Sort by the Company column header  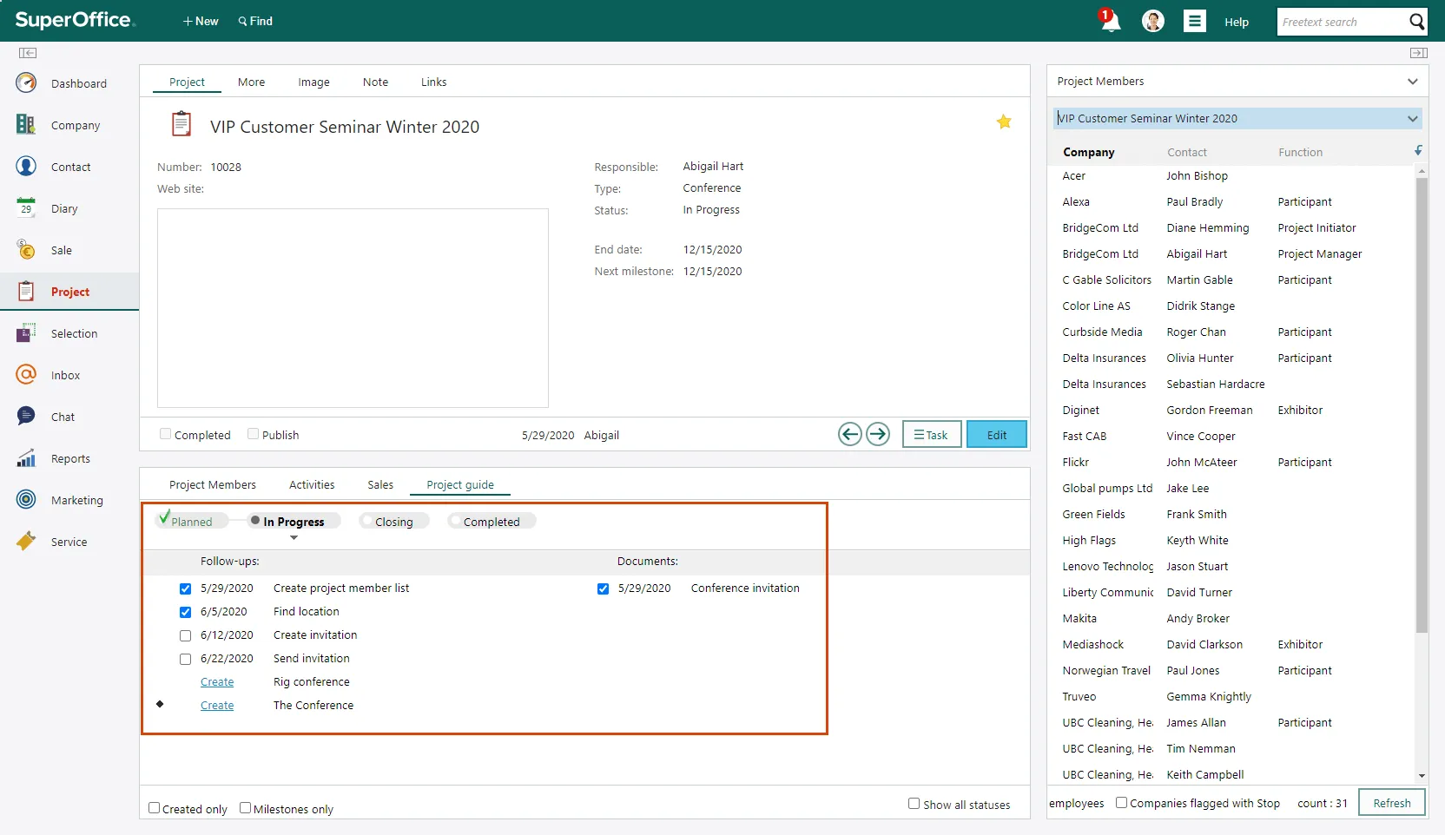click(1088, 152)
